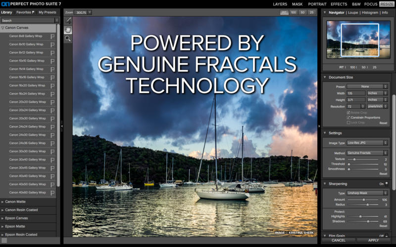Click the APPLY button
The width and height of the screenshot is (396, 247).
(x=373, y=241)
